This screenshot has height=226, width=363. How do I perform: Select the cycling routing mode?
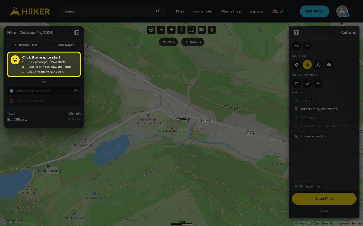point(318,65)
